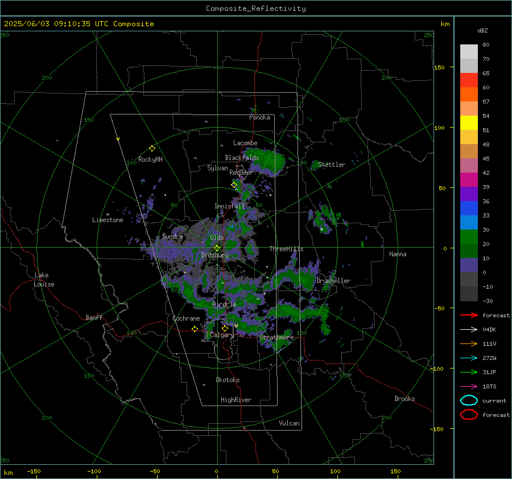This screenshot has width=512, height=479.
Task: Click the yellow diamond marker near RedDeer
Action: point(234,185)
